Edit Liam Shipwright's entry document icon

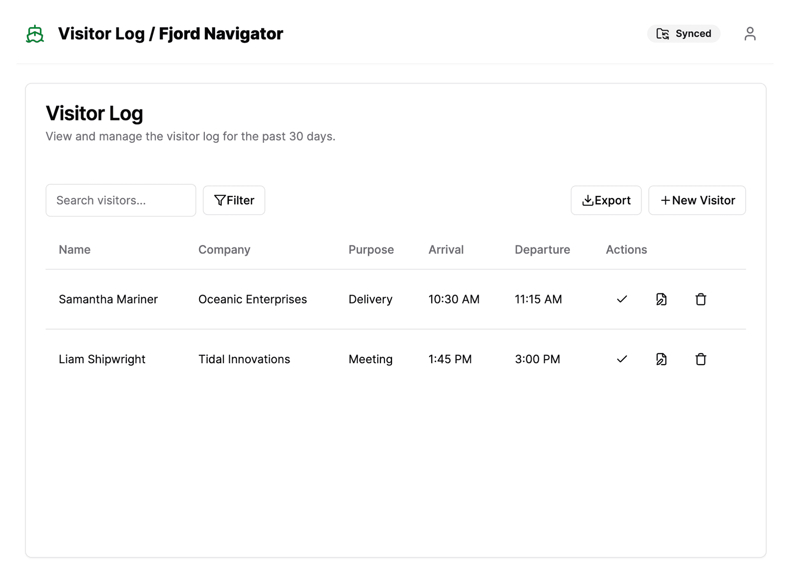661,359
